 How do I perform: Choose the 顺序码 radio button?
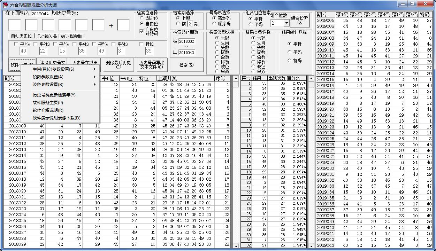pos(214,24)
